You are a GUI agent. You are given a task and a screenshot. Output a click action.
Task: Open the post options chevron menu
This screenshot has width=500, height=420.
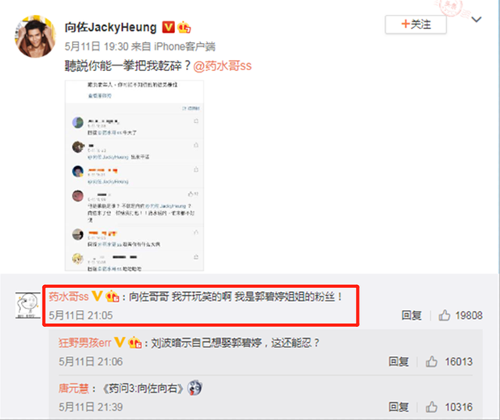click(477, 20)
